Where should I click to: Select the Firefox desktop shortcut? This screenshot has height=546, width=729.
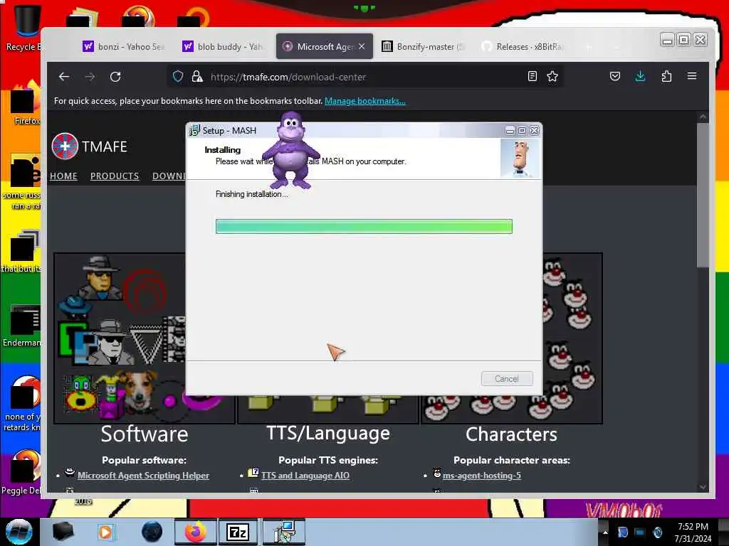point(23,103)
